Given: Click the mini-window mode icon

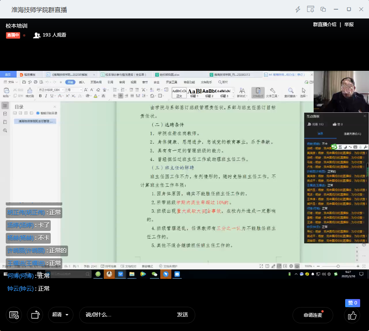Looking at the screenshot, I should point(323,9).
